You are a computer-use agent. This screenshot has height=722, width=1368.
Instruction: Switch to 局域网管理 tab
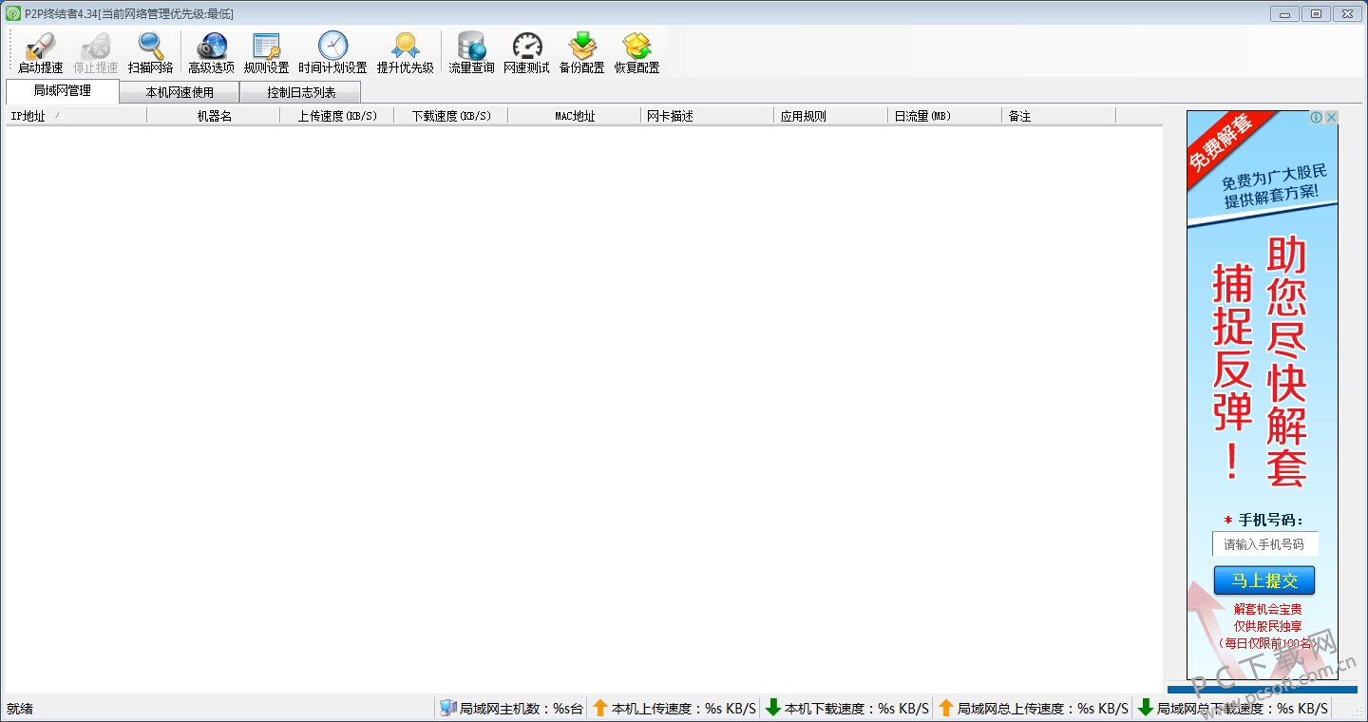[x=63, y=91]
